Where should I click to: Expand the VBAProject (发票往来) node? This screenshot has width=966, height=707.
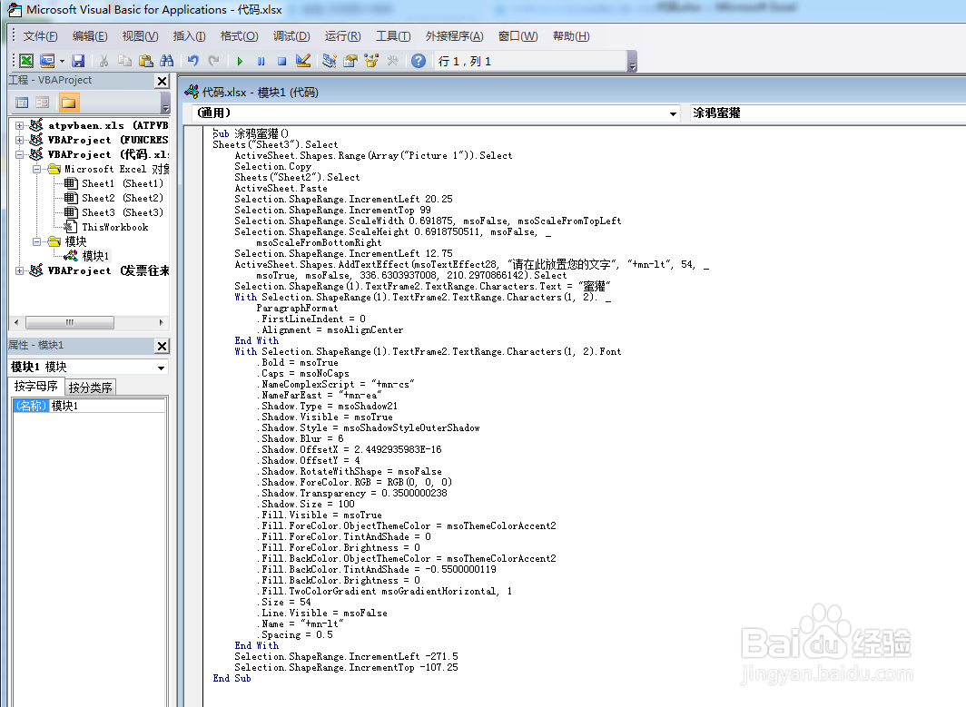click(19, 270)
